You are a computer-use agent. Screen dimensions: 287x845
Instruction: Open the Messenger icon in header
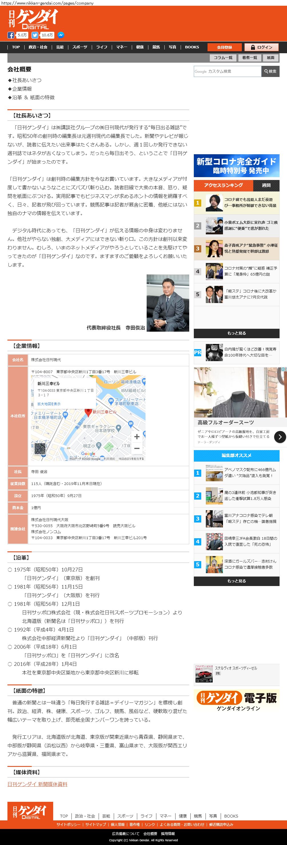61,35
